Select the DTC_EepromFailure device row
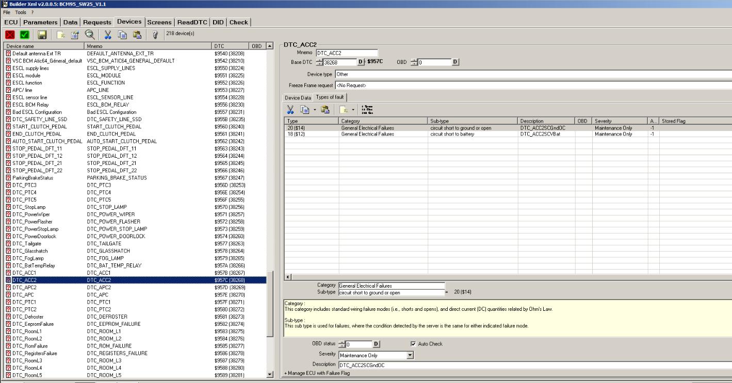Screen dimensions: 732x383 (136, 324)
